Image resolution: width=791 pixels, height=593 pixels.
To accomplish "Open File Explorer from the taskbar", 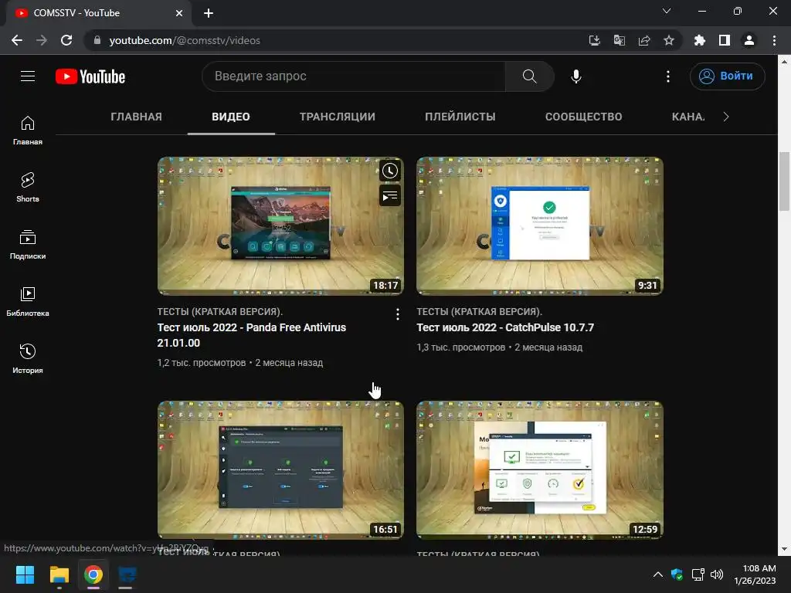I will pyautogui.click(x=59, y=574).
